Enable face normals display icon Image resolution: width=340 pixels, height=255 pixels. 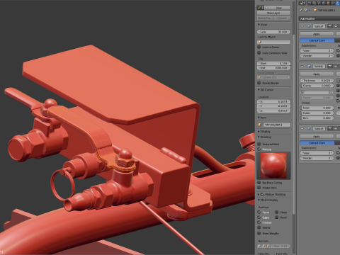point(268,246)
